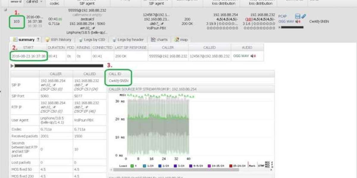357x178 pixels.
Task: Click the question mark icon beside the summary tab
Action: pos(38,39)
